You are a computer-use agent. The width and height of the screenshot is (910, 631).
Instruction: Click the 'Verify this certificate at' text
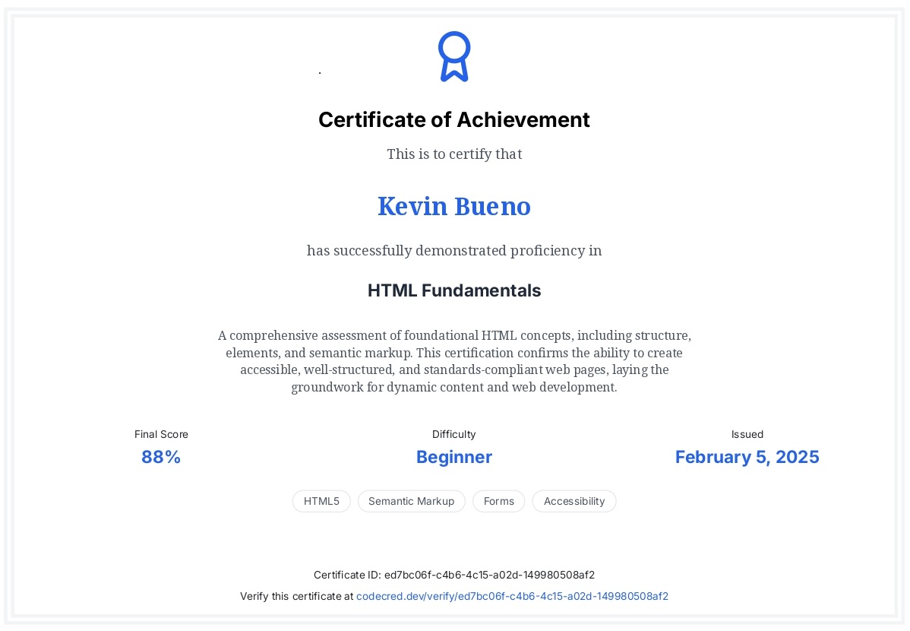(x=297, y=597)
